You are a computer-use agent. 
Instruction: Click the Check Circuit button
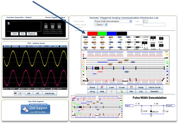pos(154,87)
